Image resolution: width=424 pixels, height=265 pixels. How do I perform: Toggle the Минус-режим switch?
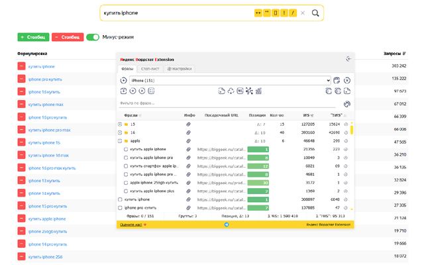[x=93, y=37]
